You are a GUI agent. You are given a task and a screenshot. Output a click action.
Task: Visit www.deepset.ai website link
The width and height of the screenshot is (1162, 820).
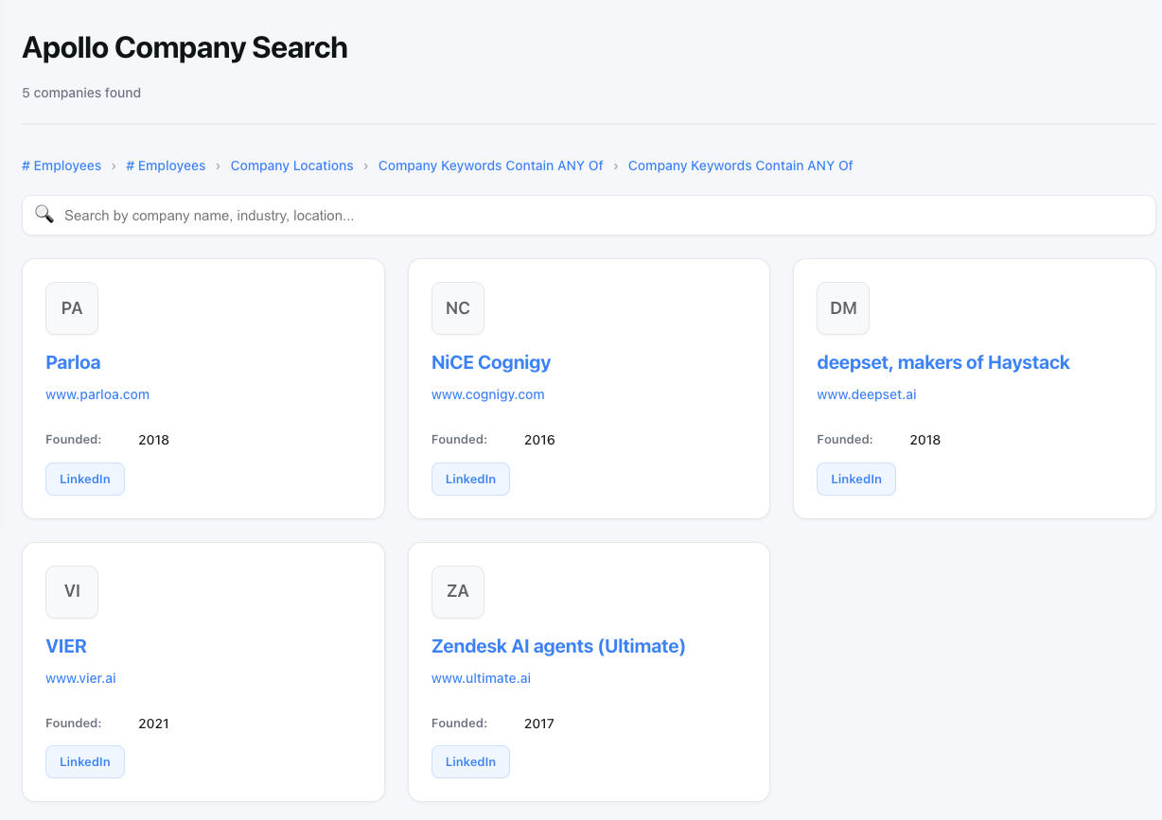click(867, 394)
